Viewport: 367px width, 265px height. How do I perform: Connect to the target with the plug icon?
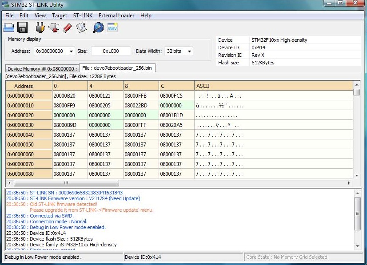[40, 28]
